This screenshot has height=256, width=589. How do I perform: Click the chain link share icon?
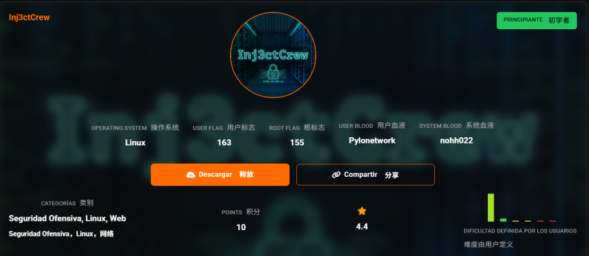336,174
